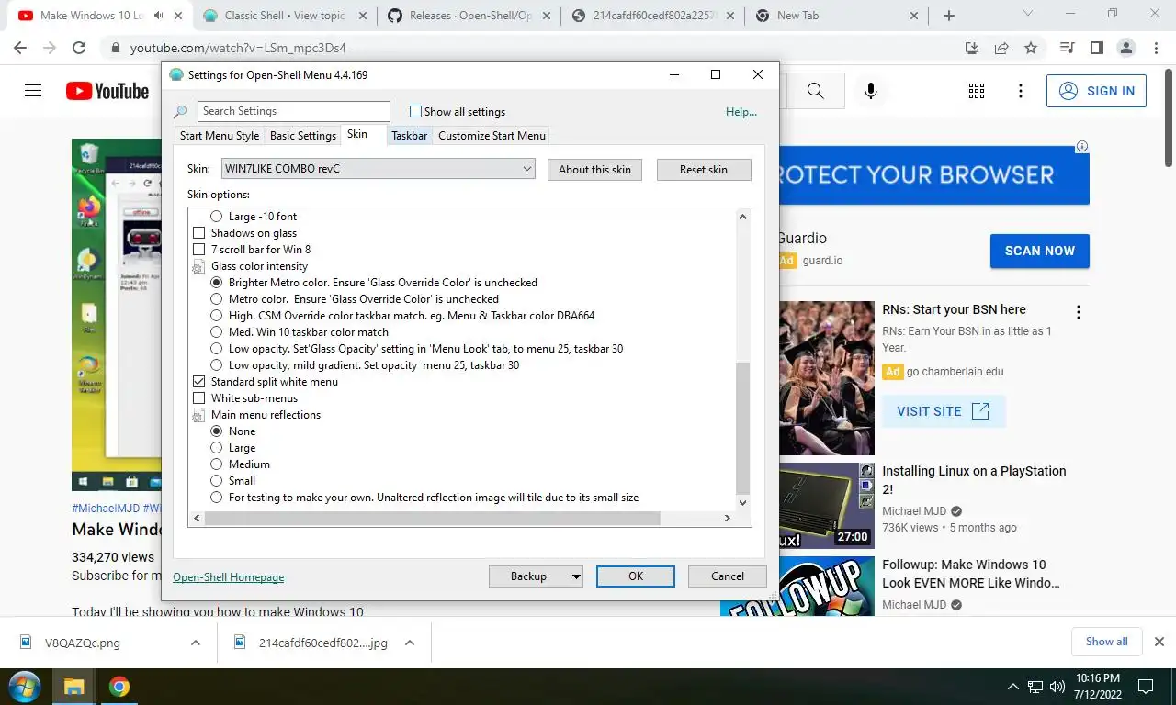Image resolution: width=1176 pixels, height=705 pixels.
Task: Open V8QAZQc.png download options chevron
Action: coord(195,643)
